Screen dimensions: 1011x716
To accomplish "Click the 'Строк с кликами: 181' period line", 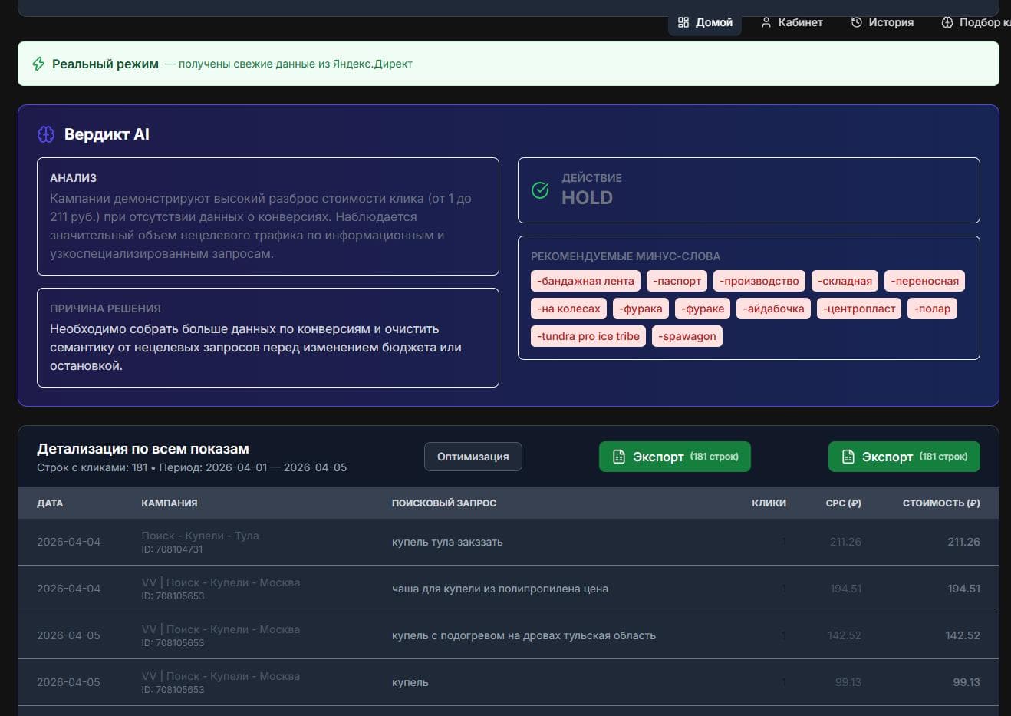I will (x=192, y=467).
